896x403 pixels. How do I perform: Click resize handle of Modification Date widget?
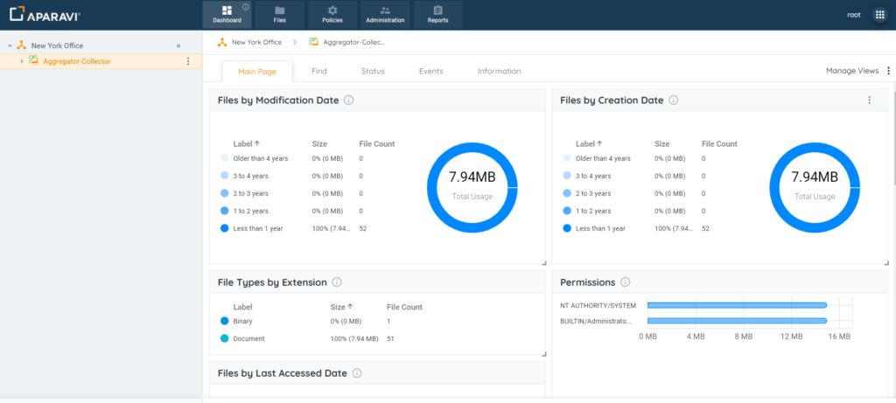click(x=543, y=263)
